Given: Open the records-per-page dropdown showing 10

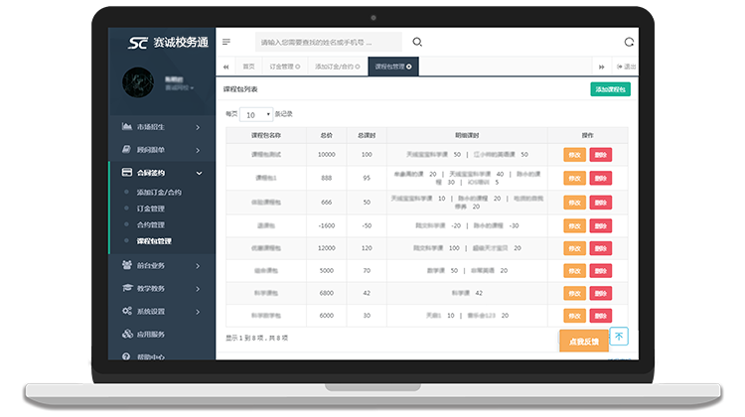Looking at the screenshot, I should 256,114.
